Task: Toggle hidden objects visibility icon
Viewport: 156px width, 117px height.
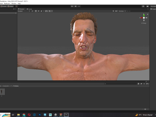Action: point(46,11)
